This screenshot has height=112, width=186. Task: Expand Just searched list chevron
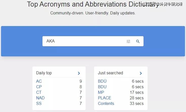[141, 73]
